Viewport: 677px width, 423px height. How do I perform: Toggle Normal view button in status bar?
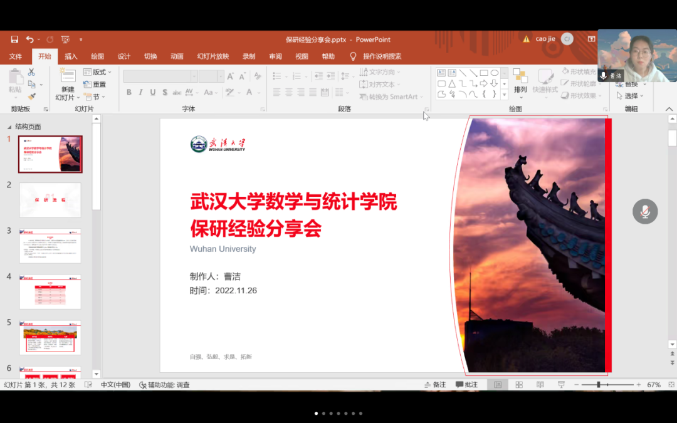(x=498, y=385)
